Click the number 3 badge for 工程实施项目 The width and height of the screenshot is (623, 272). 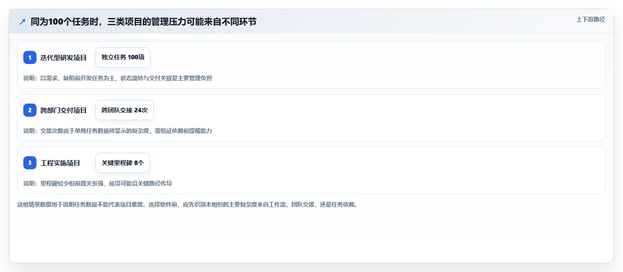click(x=30, y=163)
